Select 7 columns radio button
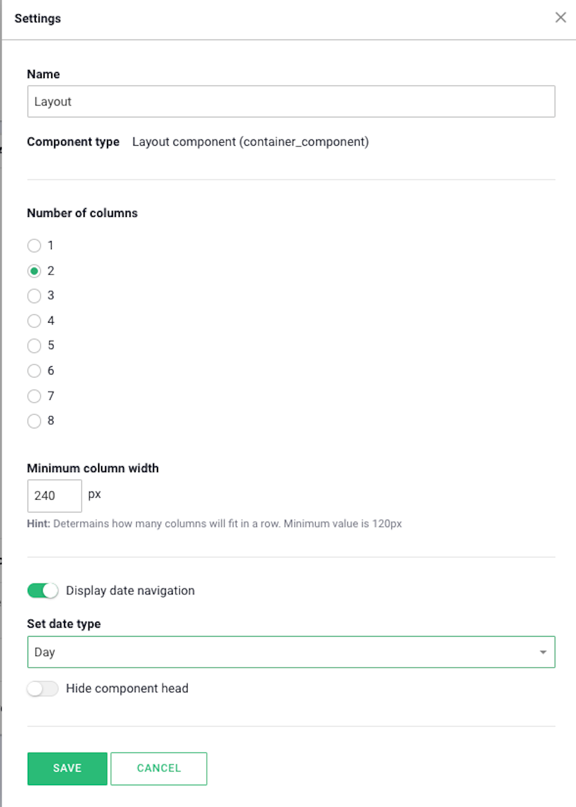This screenshot has height=807, width=576. click(x=34, y=396)
